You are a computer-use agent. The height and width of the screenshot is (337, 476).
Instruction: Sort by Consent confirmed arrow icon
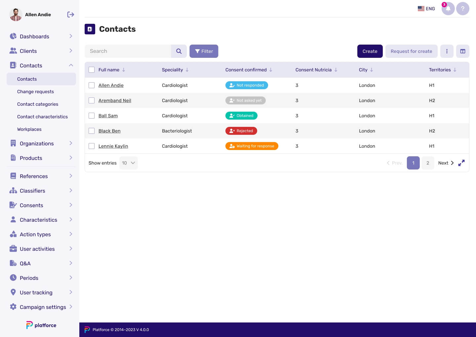(x=271, y=70)
